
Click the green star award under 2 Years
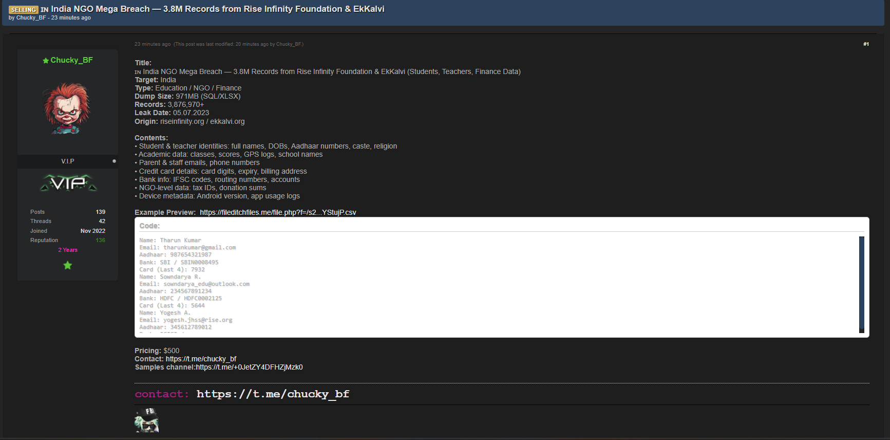[67, 265]
